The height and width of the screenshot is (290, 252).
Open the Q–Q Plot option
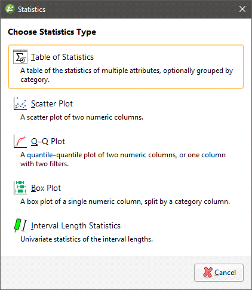click(x=48, y=142)
